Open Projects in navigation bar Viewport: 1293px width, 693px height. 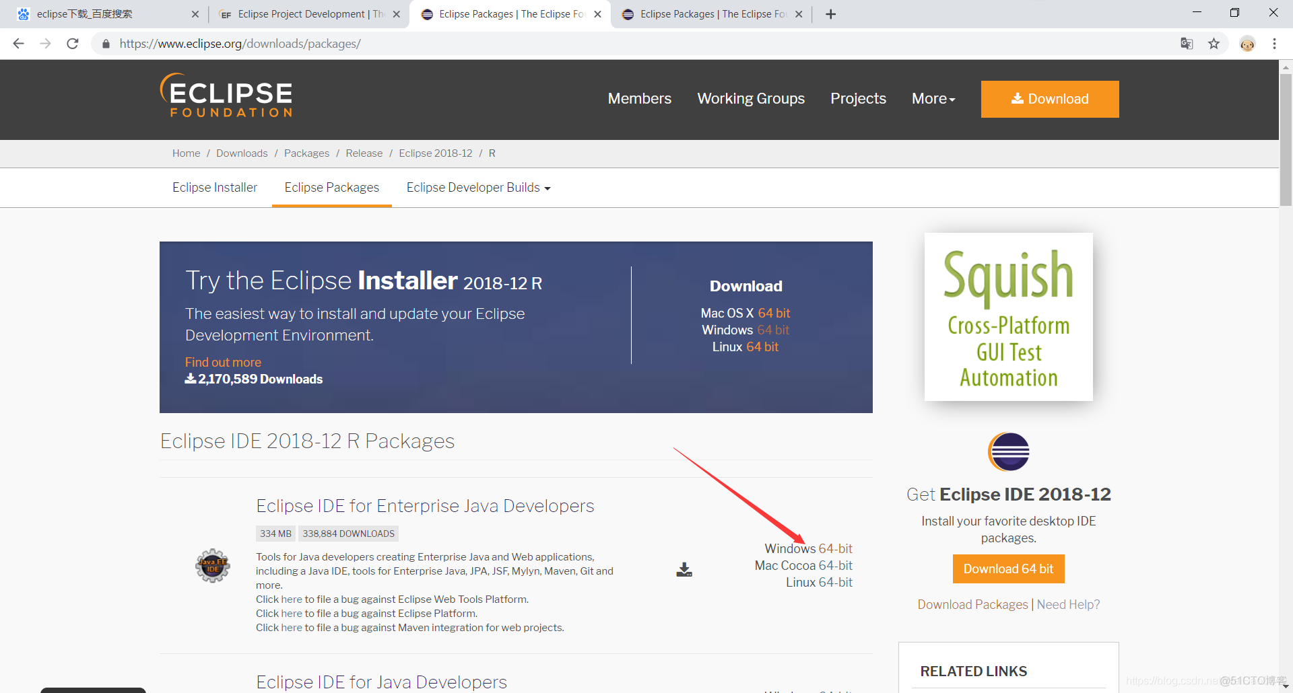pyautogui.click(x=858, y=99)
